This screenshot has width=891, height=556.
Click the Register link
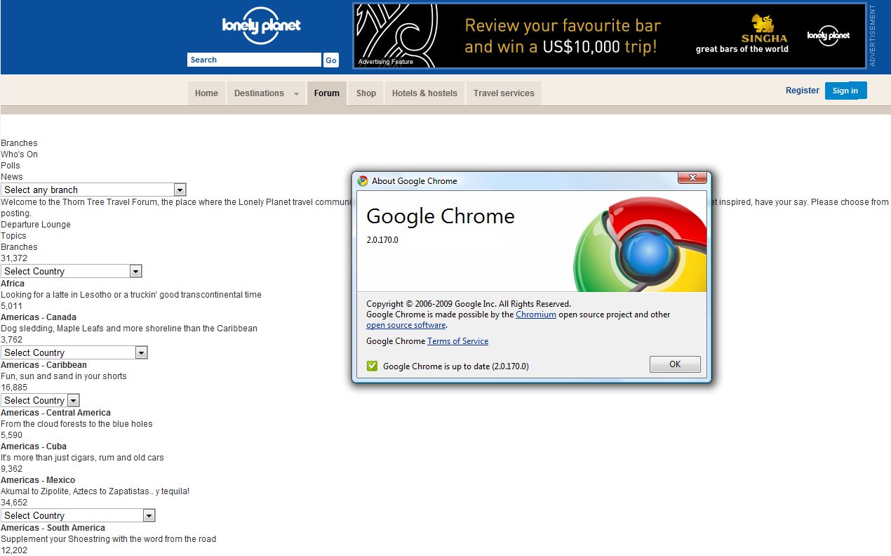tap(803, 91)
